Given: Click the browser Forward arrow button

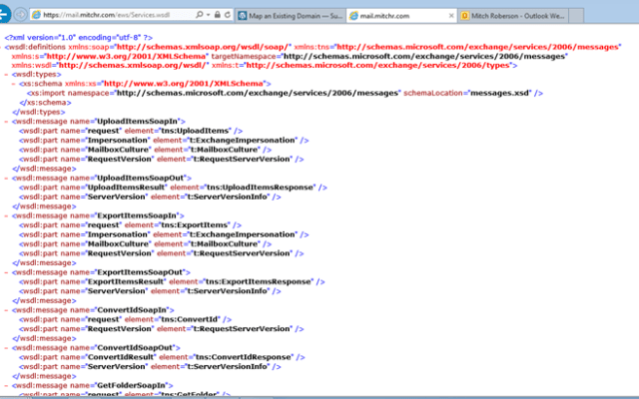Looking at the screenshot, I should 21,15.
